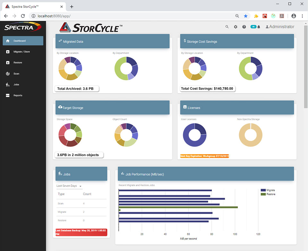
Task: Close the Spectra StorCycle tab
Action: (x=62, y=7)
